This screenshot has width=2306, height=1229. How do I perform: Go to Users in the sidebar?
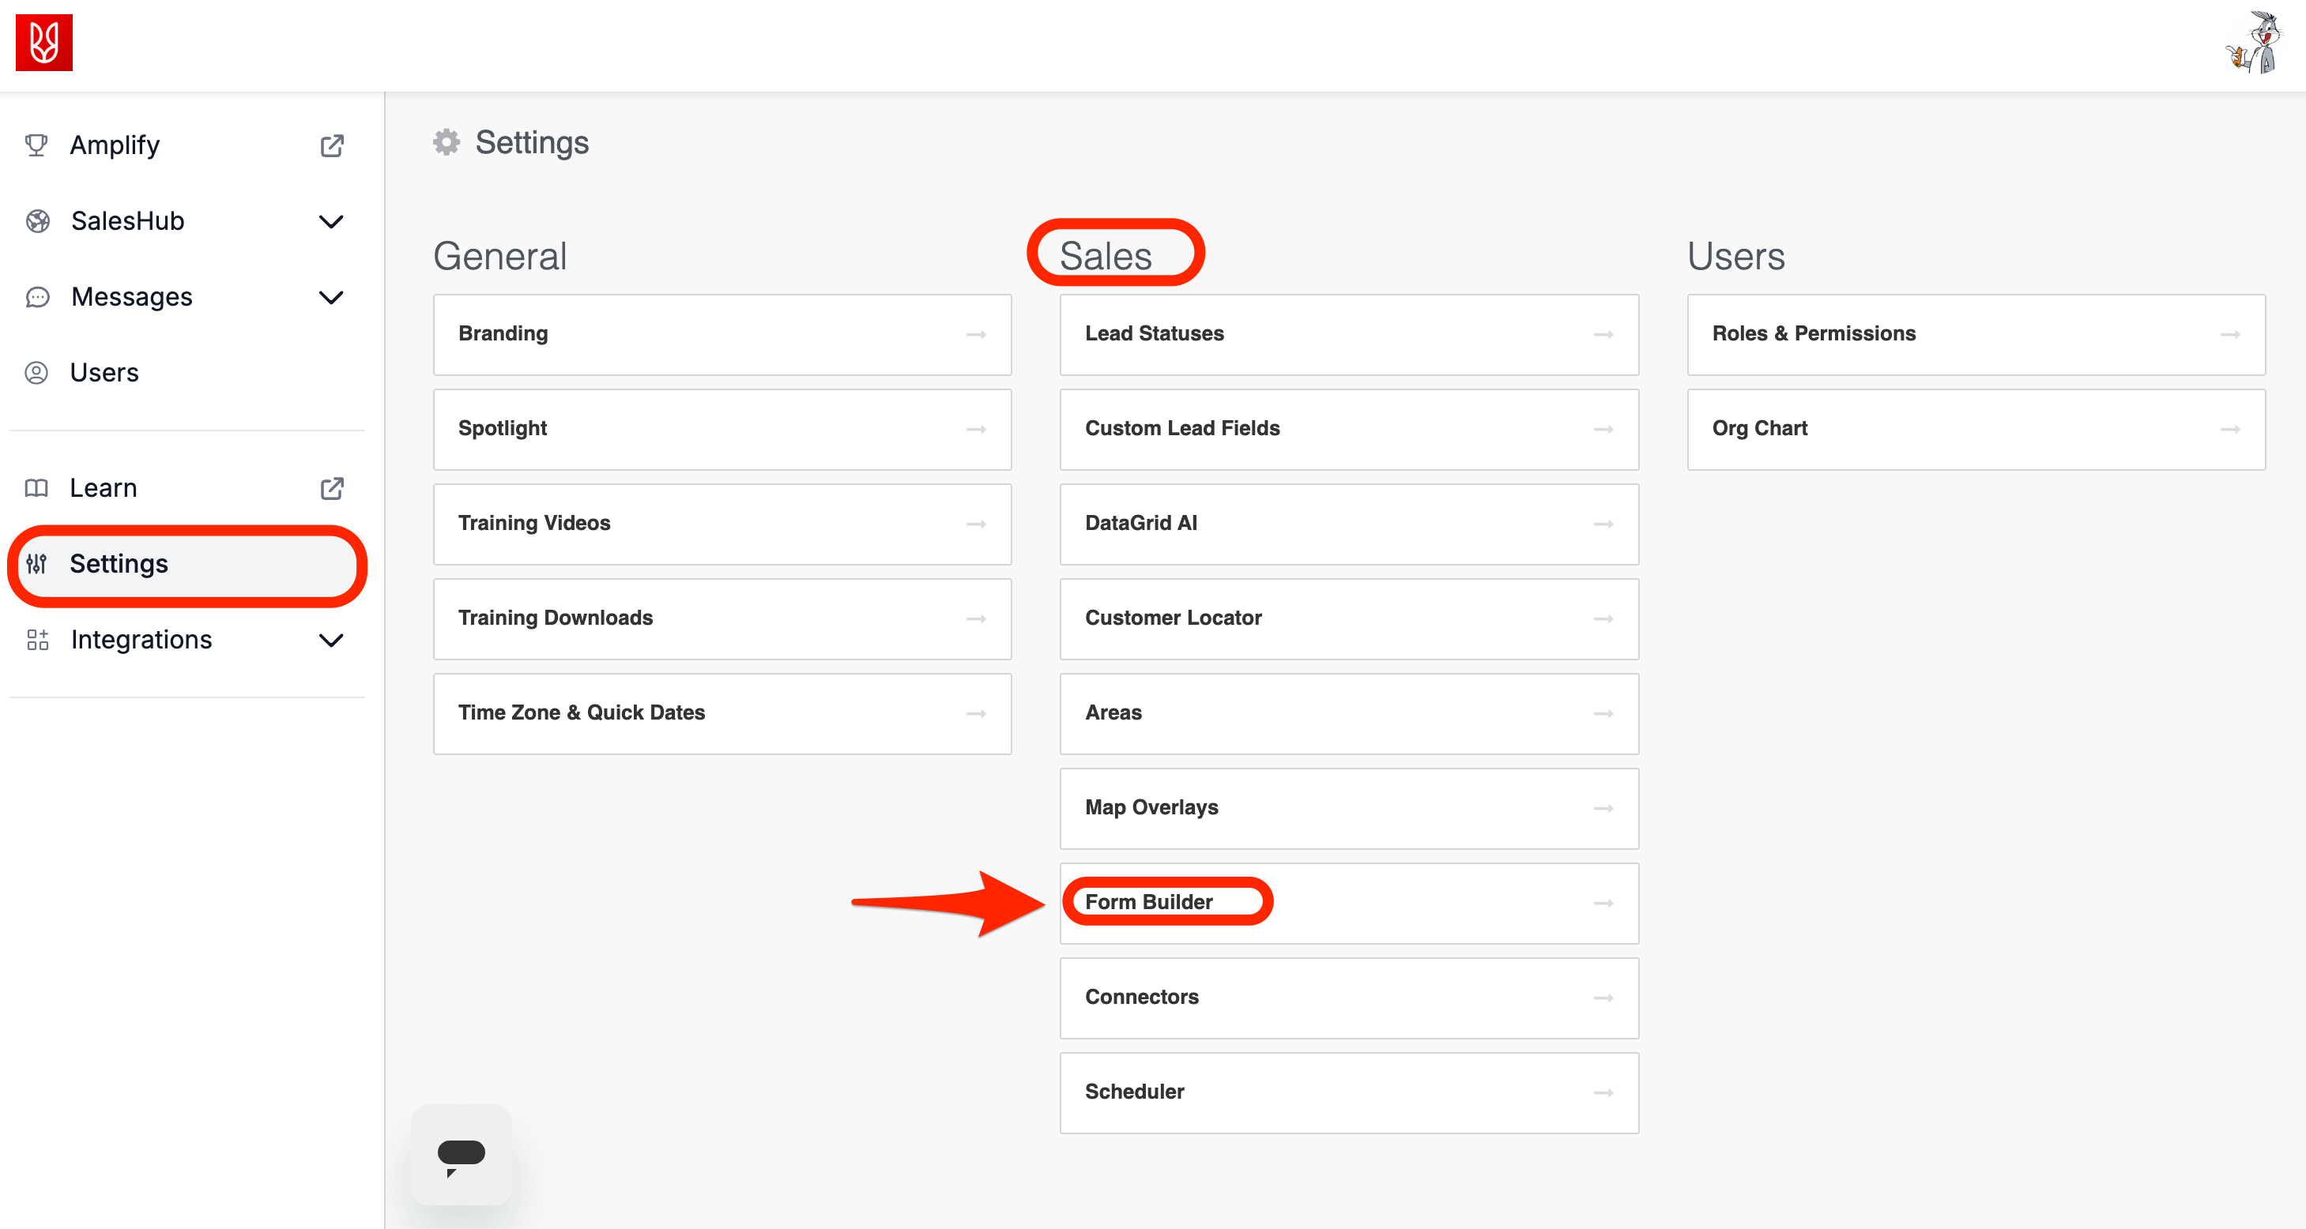[x=104, y=373]
